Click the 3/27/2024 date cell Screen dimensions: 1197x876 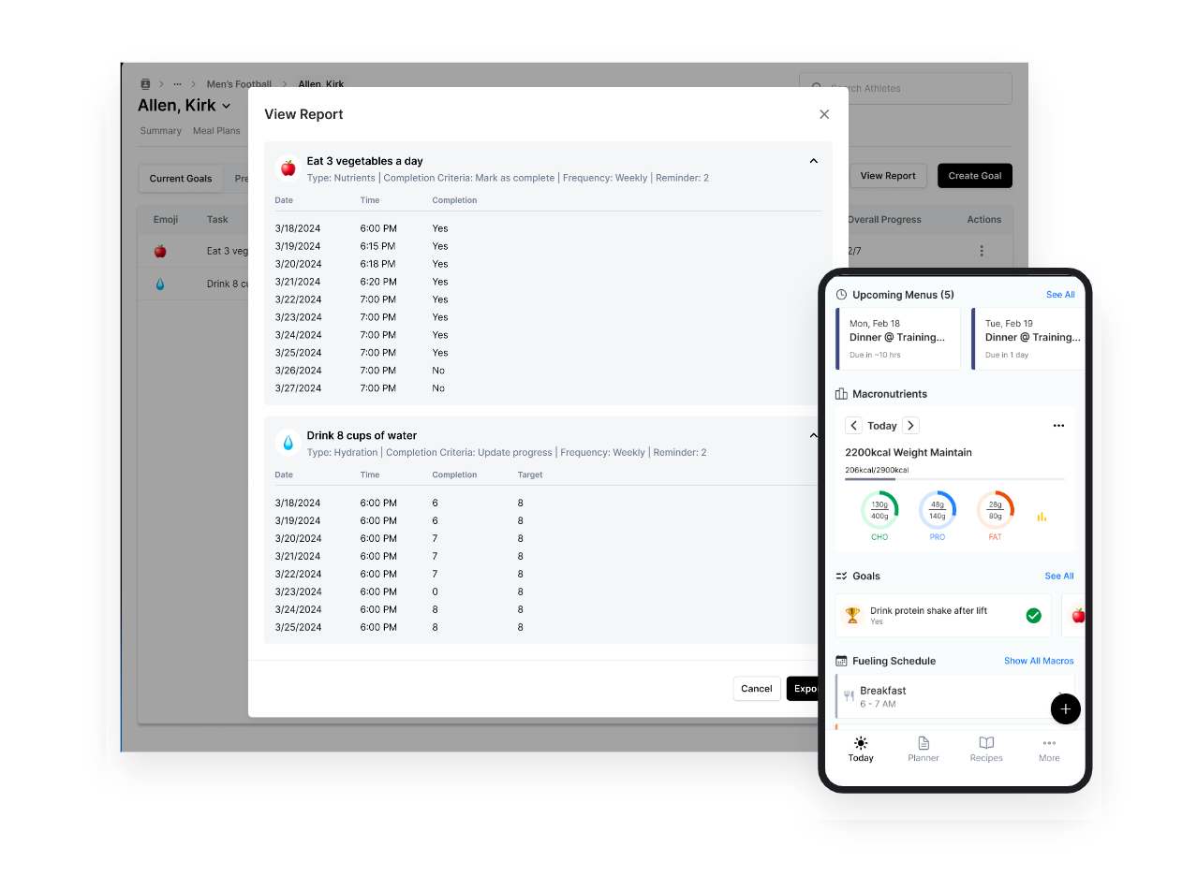tap(298, 388)
